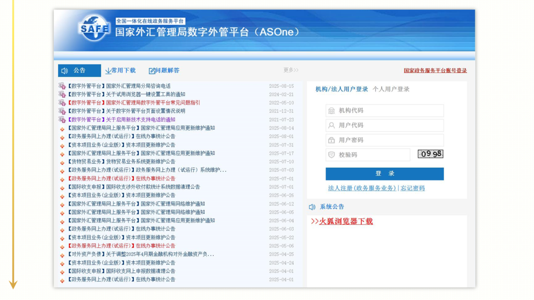Open 应用更新维护通知 dated 2025-06-04
This screenshot has height=300, width=534.
(x=141, y=221)
